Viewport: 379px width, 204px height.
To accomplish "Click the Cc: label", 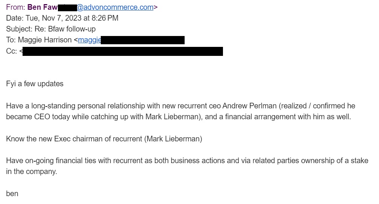I will tap(11, 51).
